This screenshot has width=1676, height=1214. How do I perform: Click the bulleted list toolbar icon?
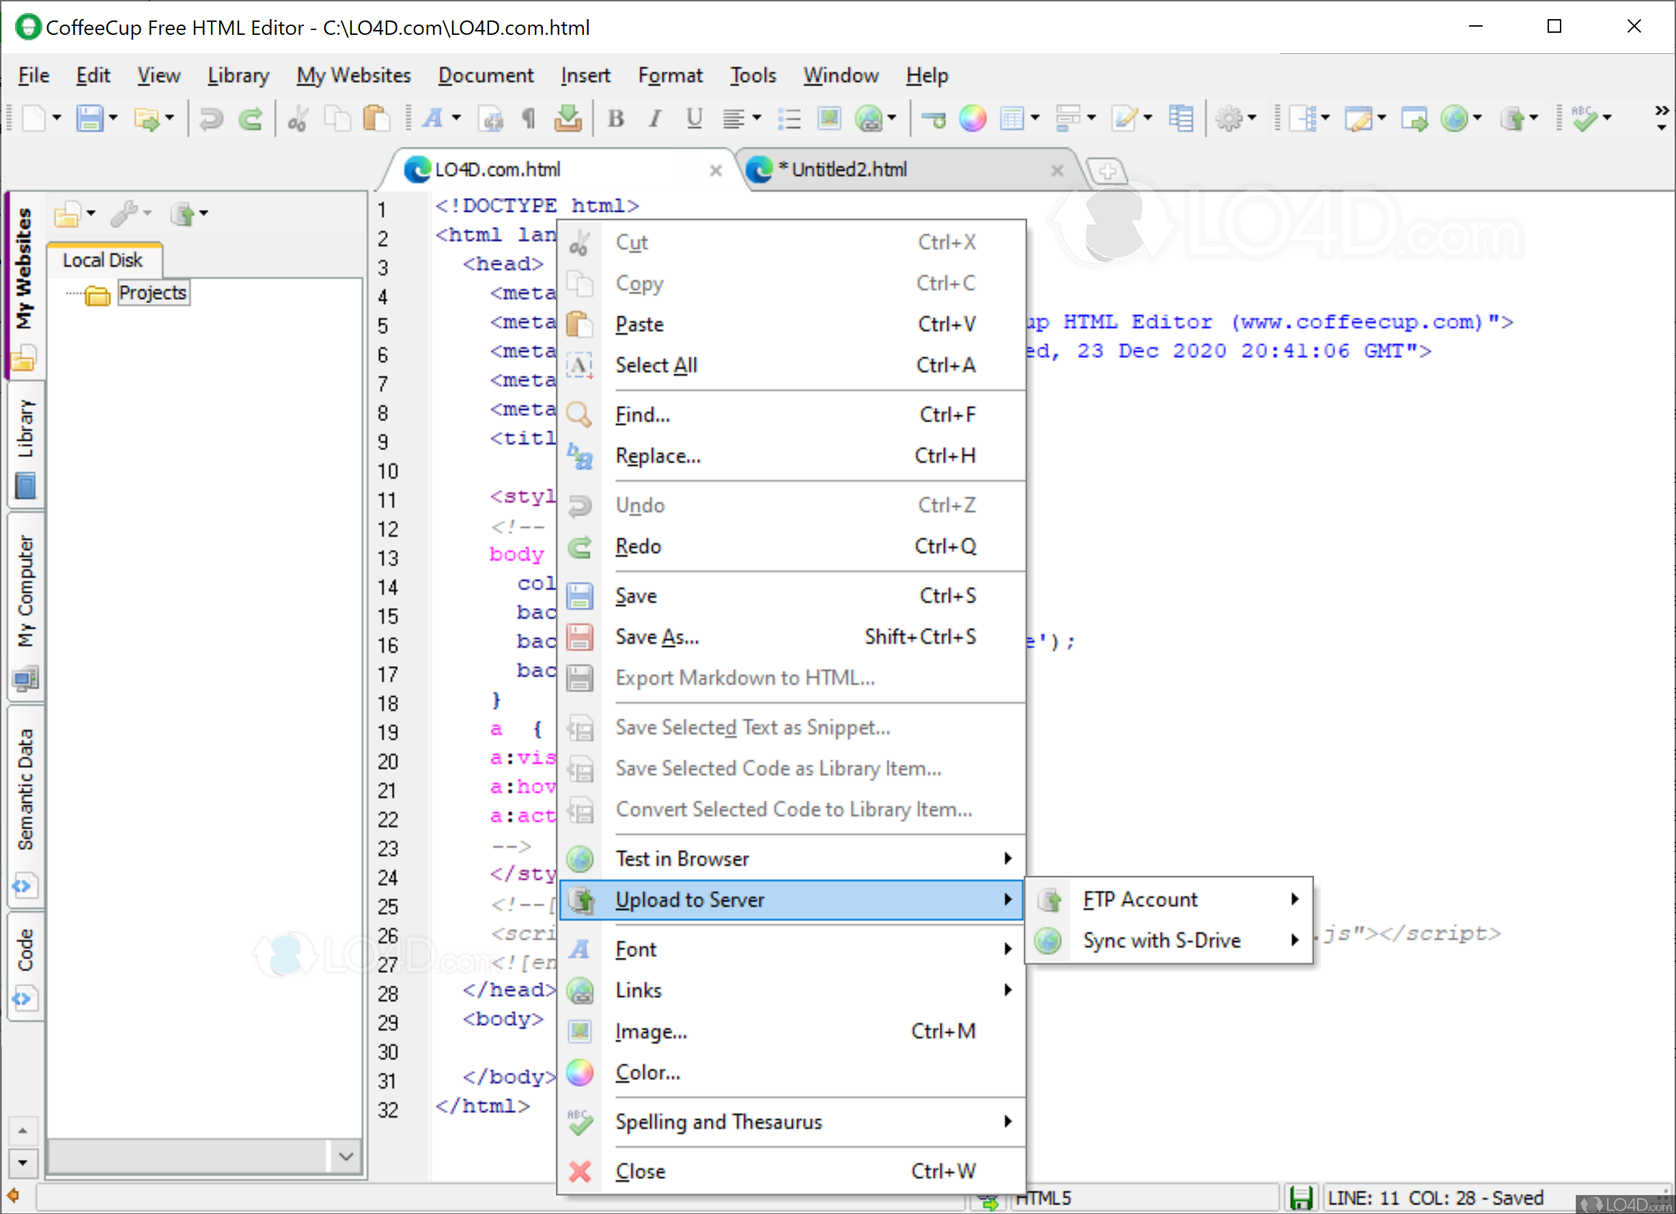tap(790, 118)
